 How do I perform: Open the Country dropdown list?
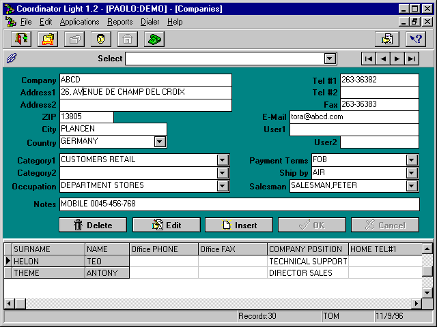click(160, 142)
